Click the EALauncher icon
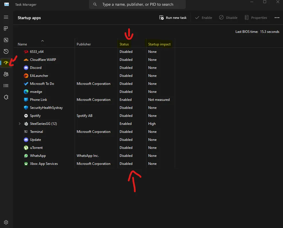The image size is (283, 228). (x=26, y=76)
